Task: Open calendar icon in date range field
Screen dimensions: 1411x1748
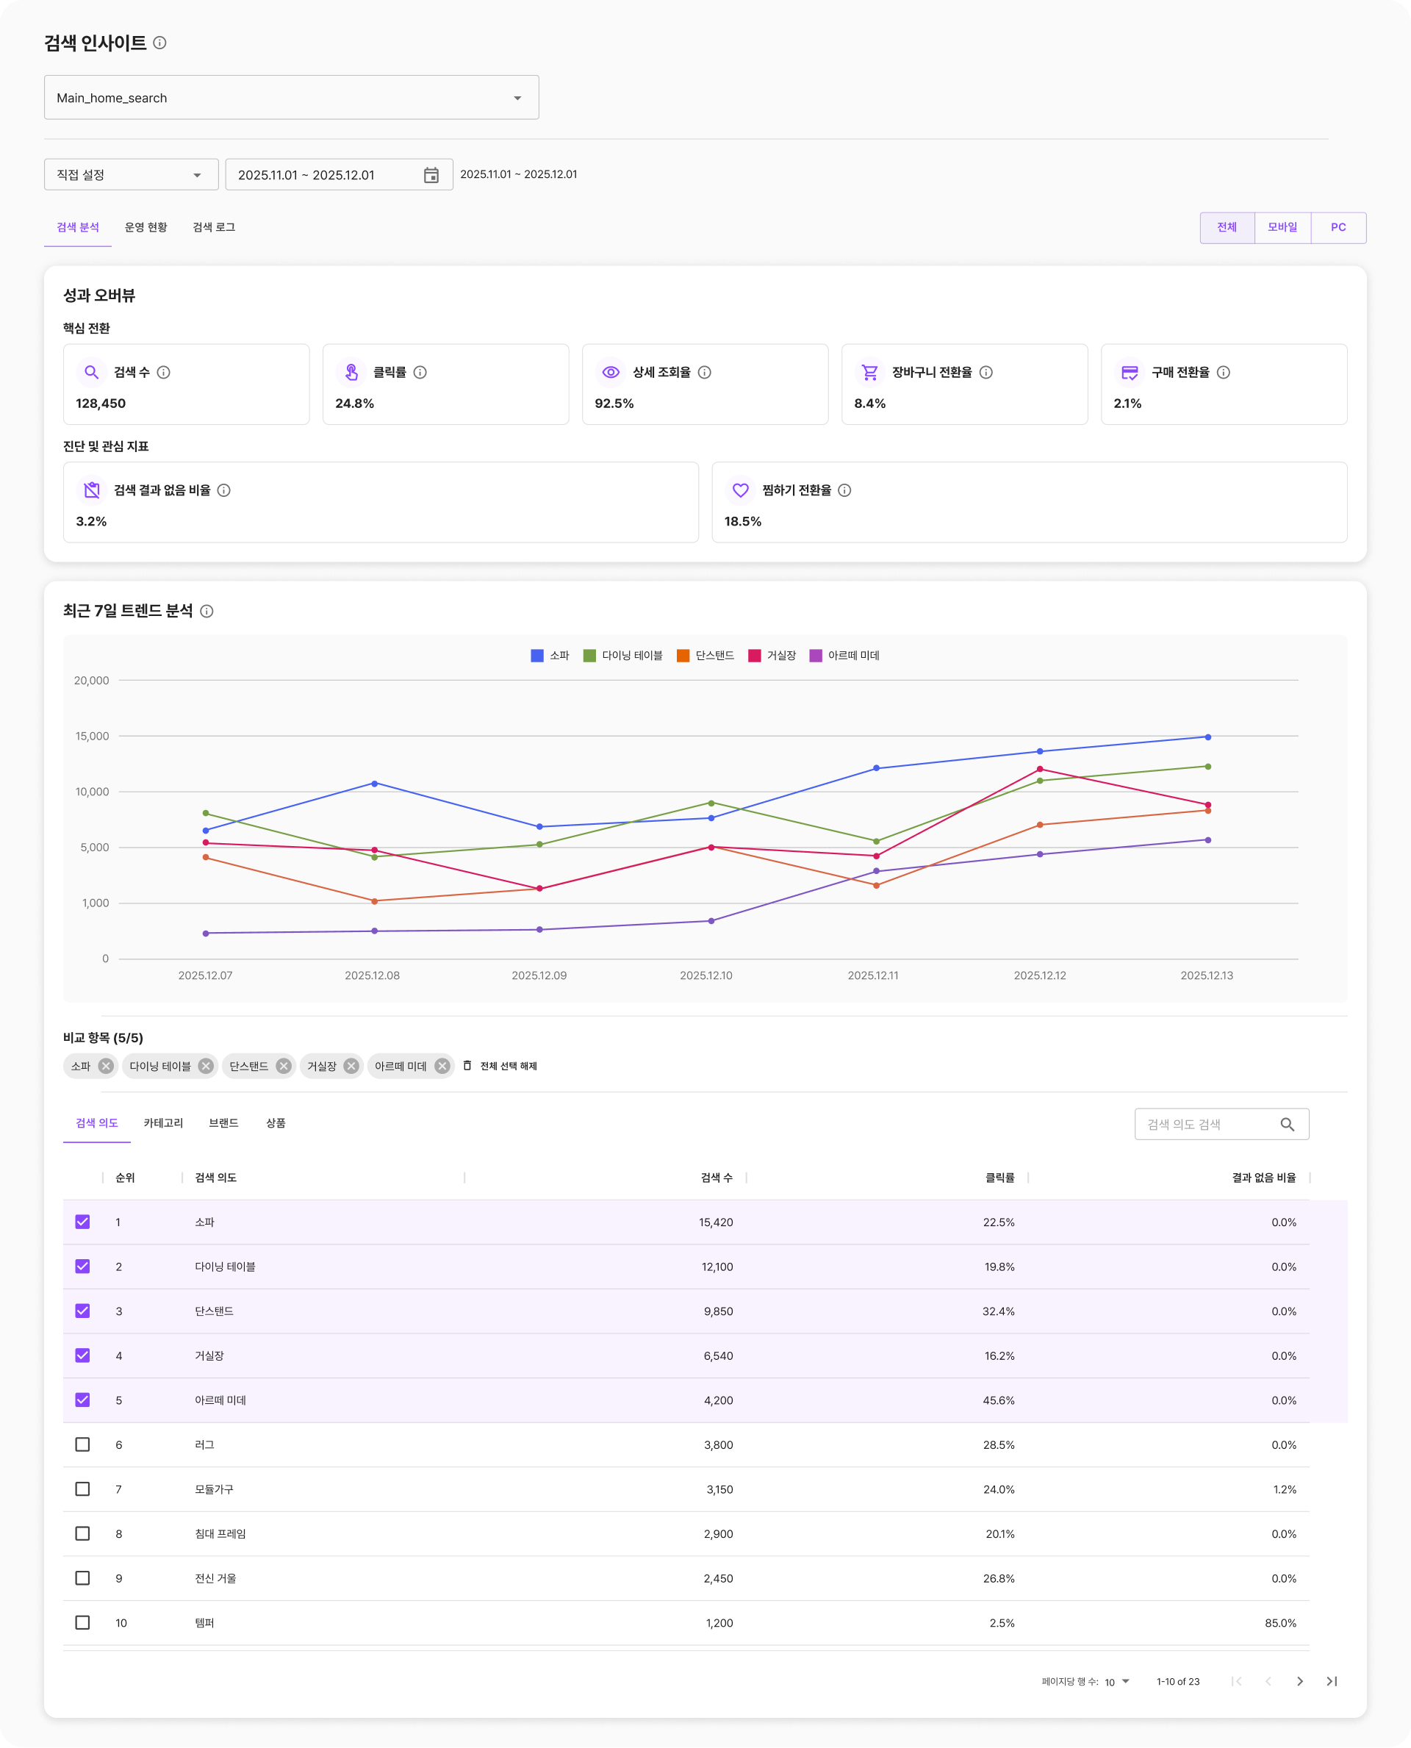Action: pyautogui.click(x=431, y=175)
